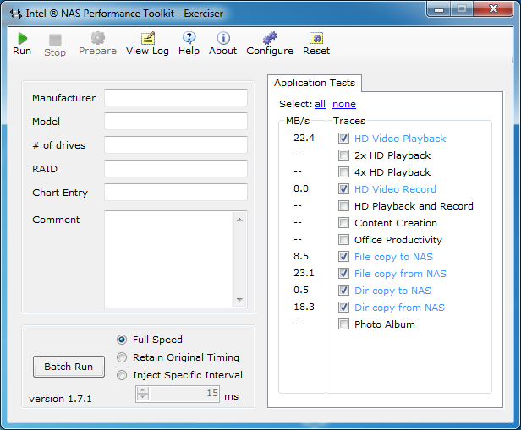Viewport: 521px width, 430px height.
Task: Check HD Playback and Record
Action: coord(343,206)
